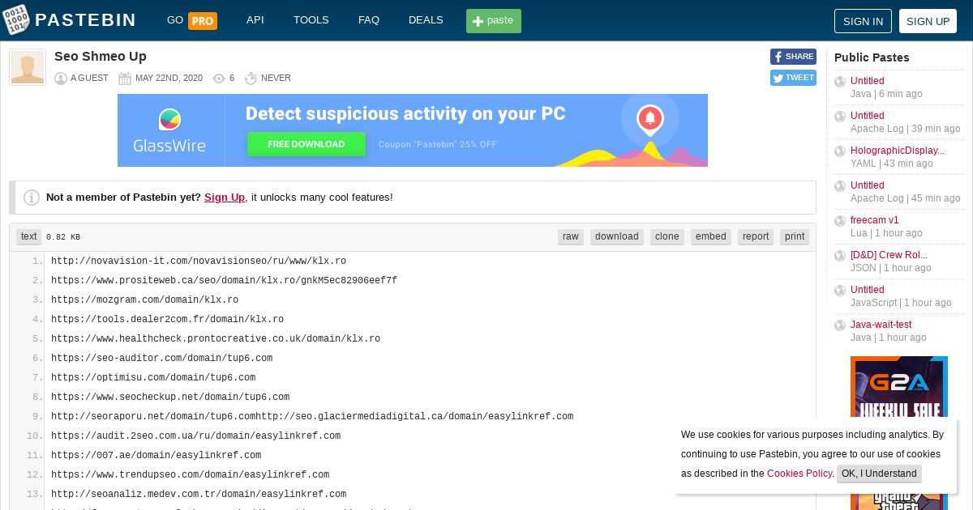Click line 5 healthcheck.prontocreative.co.uk URL
973x510 pixels.
[x=216, y=339]
